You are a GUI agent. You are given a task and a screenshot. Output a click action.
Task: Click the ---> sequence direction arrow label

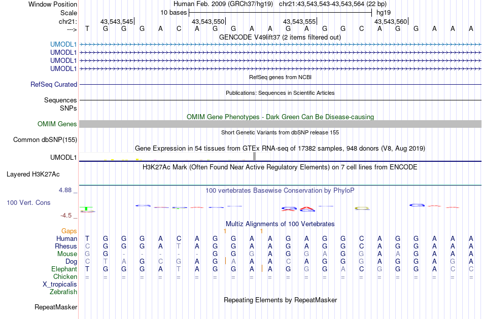pyautogui.click(x=72, y=29)
